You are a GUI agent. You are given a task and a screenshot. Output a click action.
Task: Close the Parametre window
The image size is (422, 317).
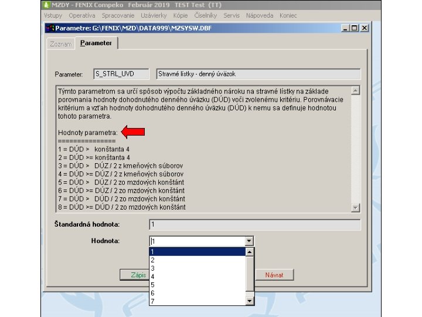pos(364,28)
